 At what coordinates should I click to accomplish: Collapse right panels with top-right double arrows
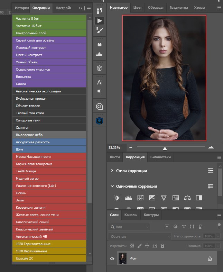[219, 1]
